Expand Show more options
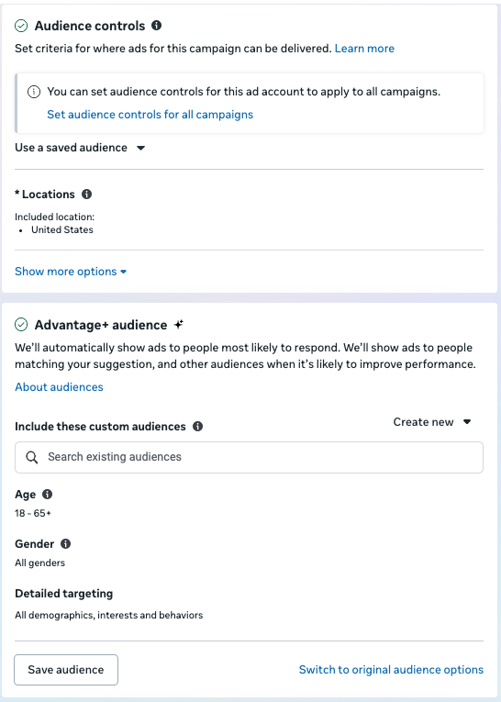This screenshot has height=702, width=501. [x=71, y=272]
